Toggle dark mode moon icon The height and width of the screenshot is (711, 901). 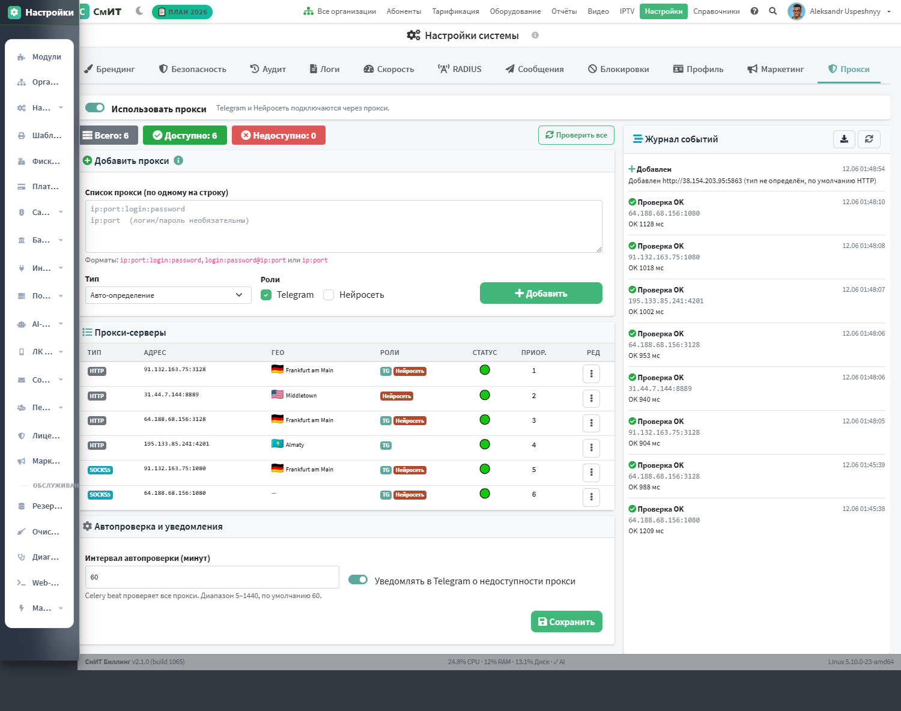139,11
